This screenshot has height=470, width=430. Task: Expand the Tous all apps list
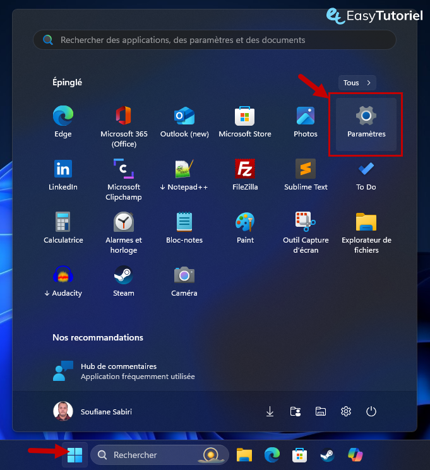[x=357, y=83]
